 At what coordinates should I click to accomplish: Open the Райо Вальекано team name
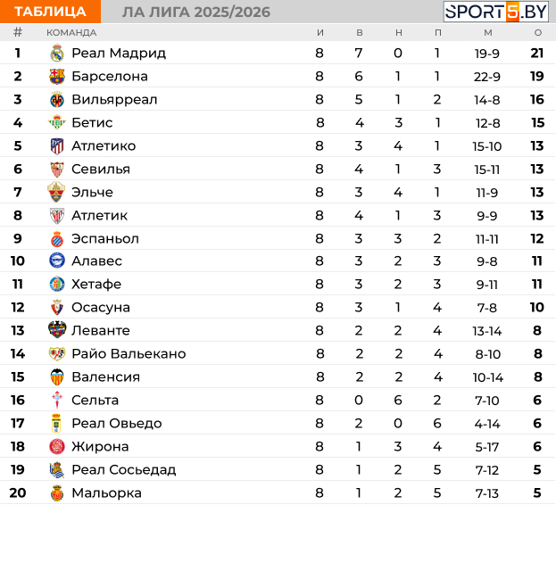[129, 354]
